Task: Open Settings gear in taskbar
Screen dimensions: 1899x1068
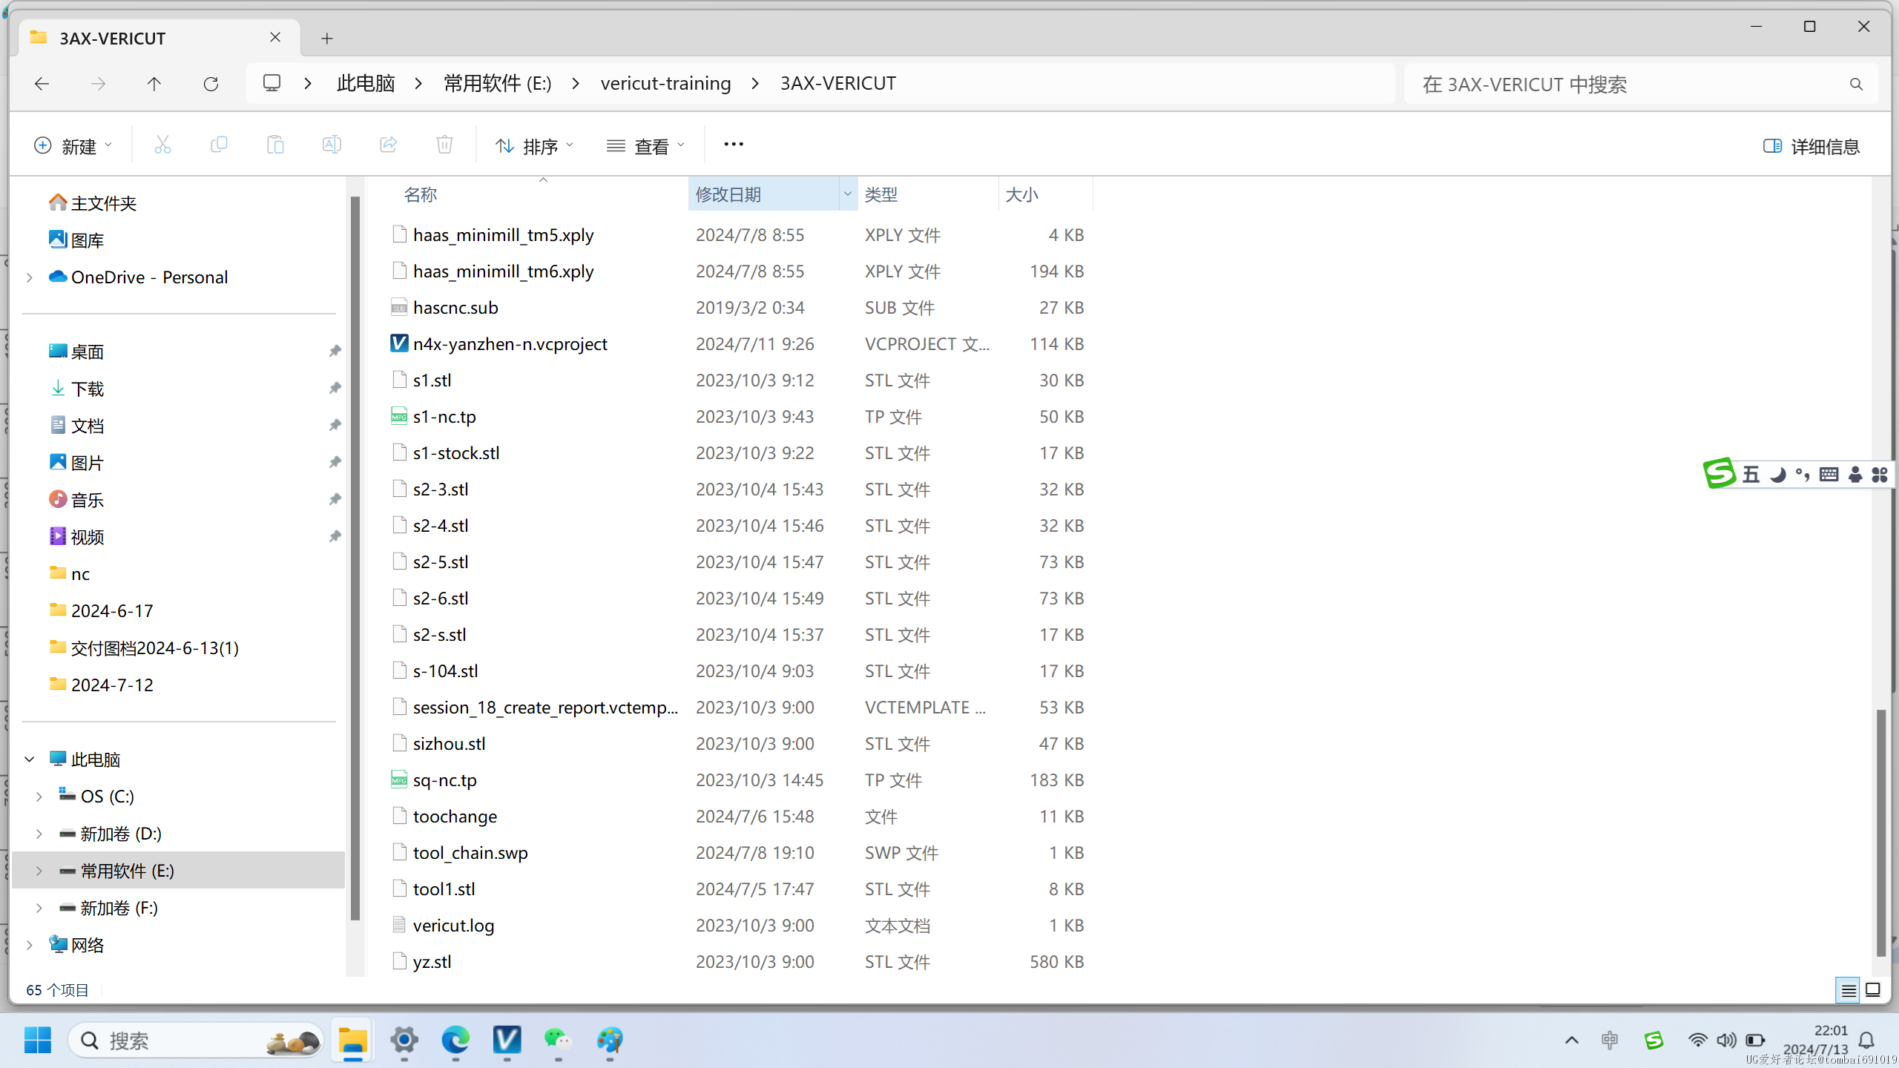Action: [404, 1040]
